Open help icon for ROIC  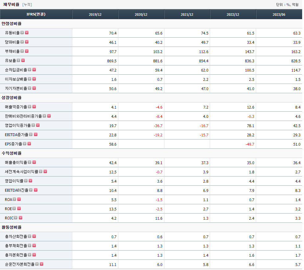(16, 218)
